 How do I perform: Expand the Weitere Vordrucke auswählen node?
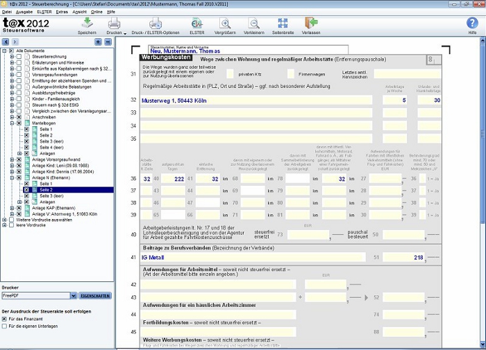coord(4,220)
